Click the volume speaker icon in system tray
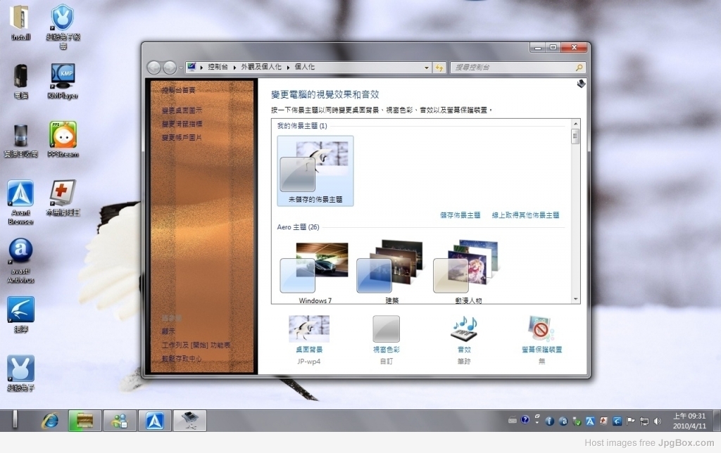Image resolution: width=721 pixels, height=453 pixels. (x=657, y=421)
